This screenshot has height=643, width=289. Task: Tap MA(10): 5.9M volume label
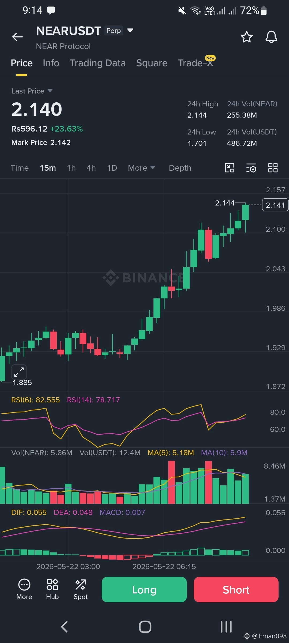tap(224, 453)
